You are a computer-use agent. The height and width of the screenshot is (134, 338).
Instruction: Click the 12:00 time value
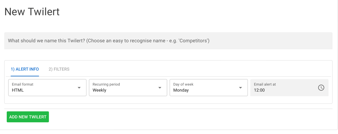click(x=259, y=90)
